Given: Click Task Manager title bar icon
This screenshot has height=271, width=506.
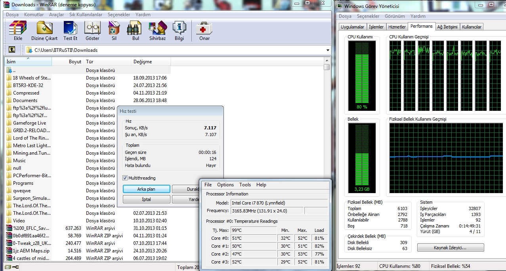Looking at the screenshot, I should point(339,6).
